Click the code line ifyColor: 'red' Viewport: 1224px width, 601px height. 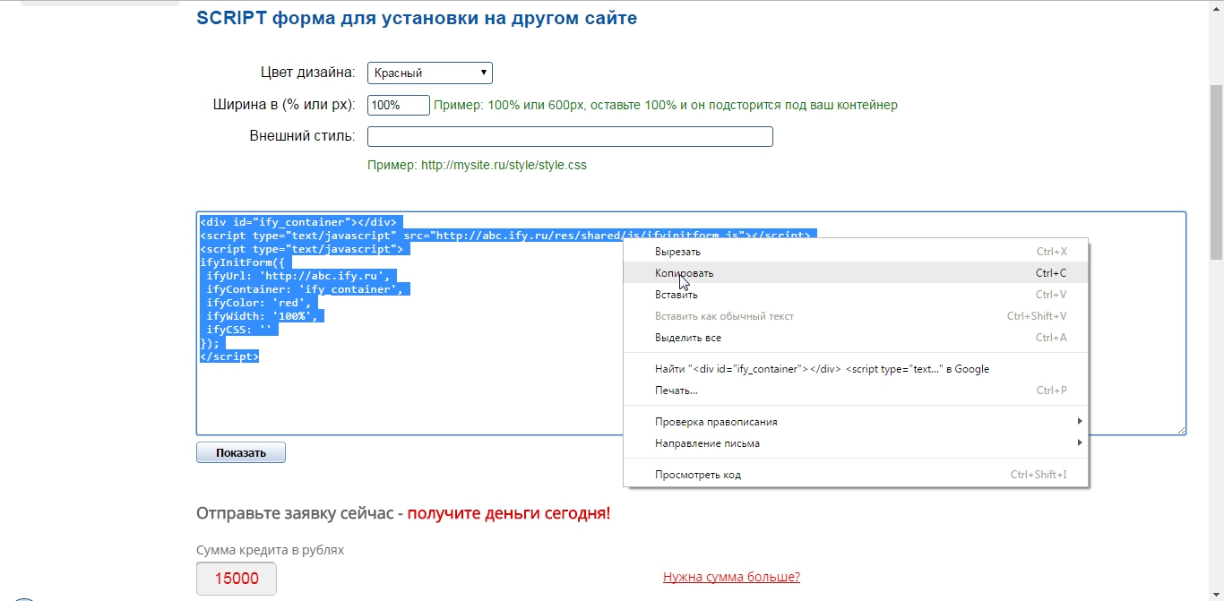[x=258, y=303]
